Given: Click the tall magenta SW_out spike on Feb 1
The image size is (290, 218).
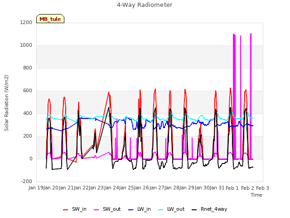Looking at the screenshot, I should (x=234, y=96).
